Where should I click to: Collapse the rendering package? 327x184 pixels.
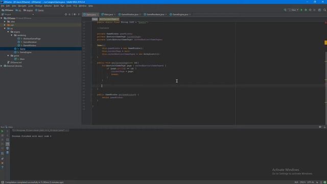click(x=12, y=35)
